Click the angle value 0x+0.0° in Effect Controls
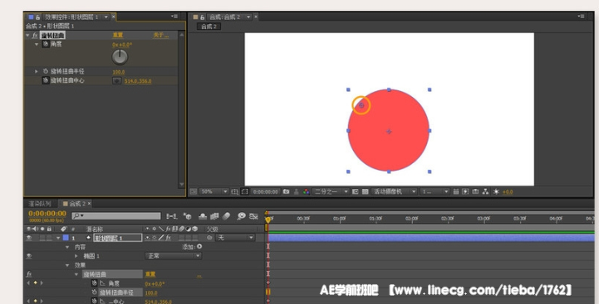Image resolution: width=599 pixels, height=304 pixels. [122, 45]
